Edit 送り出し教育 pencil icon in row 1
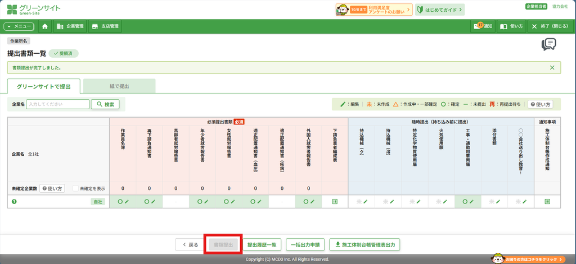The width and height of the screenshot is (576, 264). (525, 201)
